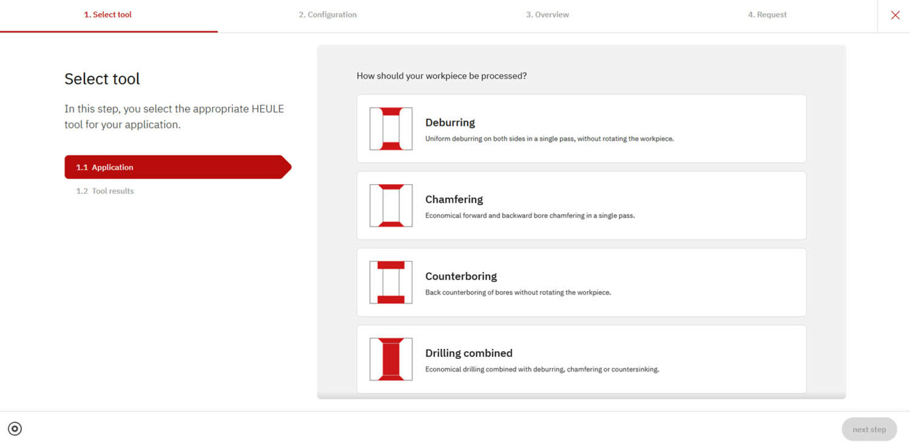The image size is (910, 444).
Task: Choose the Deburring processing card
Action: [x=581, y=128]
